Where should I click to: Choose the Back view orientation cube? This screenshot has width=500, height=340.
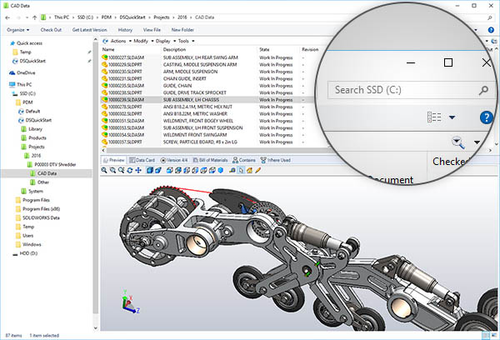pyautogui.click(x=178, y=170)
